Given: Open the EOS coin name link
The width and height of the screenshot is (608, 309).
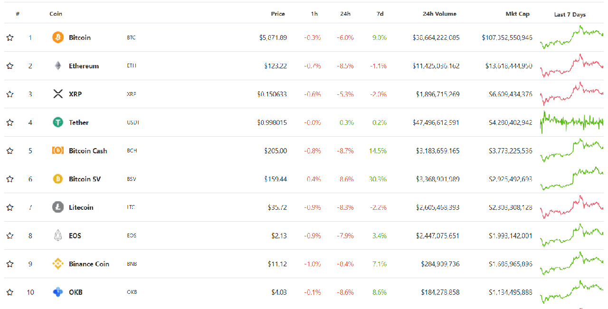Looking at the screenshot, I should 75,235.
